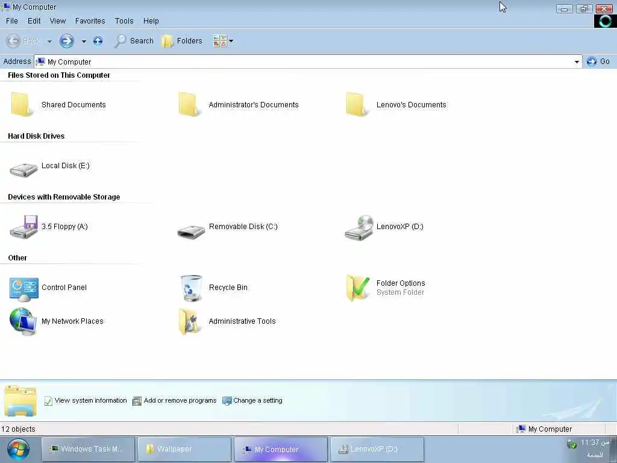Click the 12 objects status bar text
The width and height of the screenshot is (617, 463).
[x=18, y=429]
